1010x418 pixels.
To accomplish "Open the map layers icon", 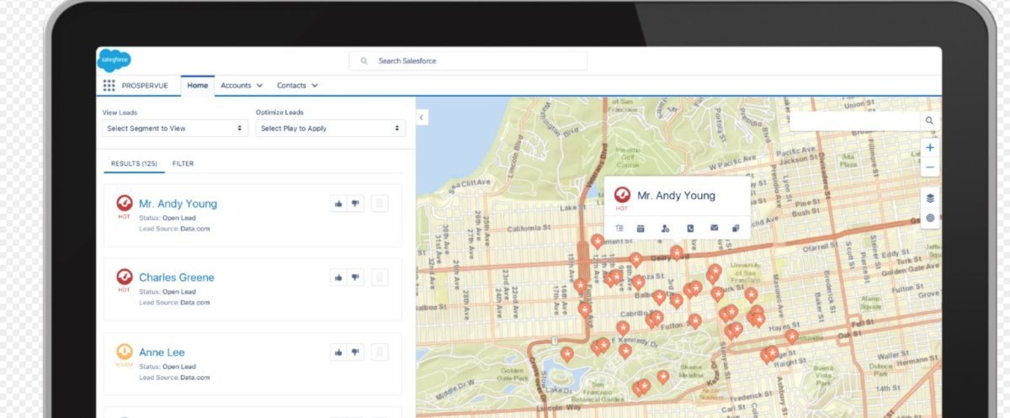I will (930, 198).
